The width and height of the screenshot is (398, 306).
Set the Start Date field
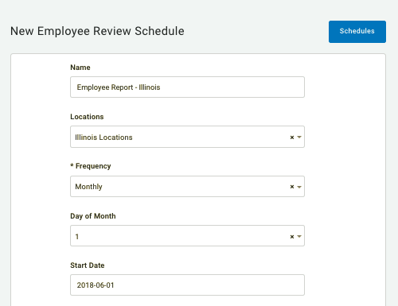pyautogui.click(x=187, y=285)
